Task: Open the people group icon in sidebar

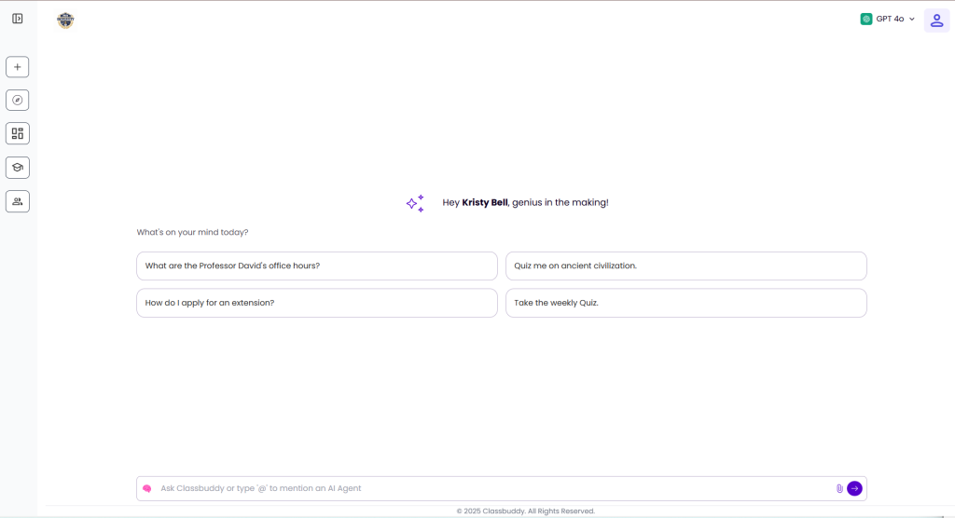Action: point(18,201)
